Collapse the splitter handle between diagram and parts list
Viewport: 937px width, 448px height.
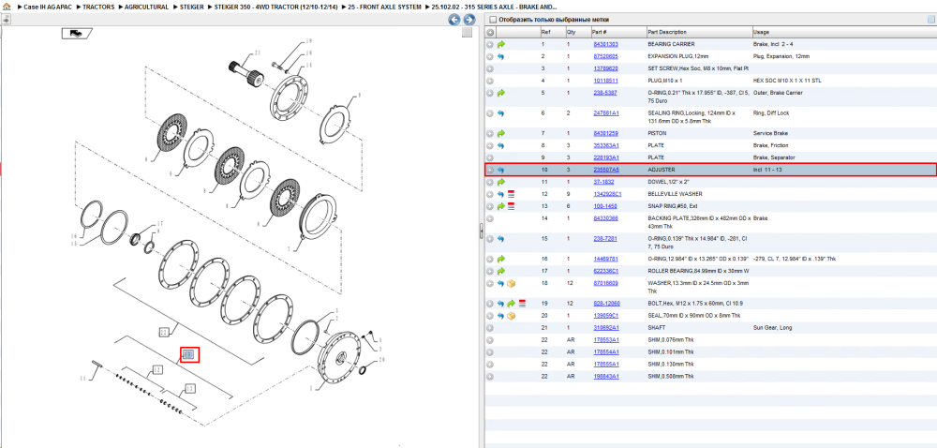point(481,231)
